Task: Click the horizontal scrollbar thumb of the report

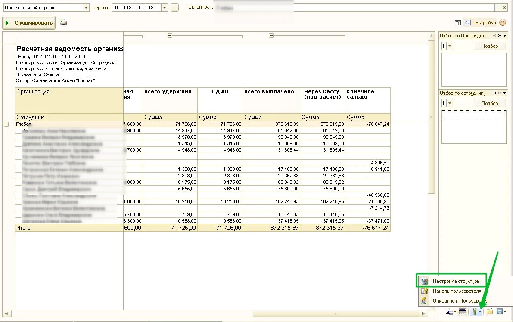Action: [x=336, y=313]
